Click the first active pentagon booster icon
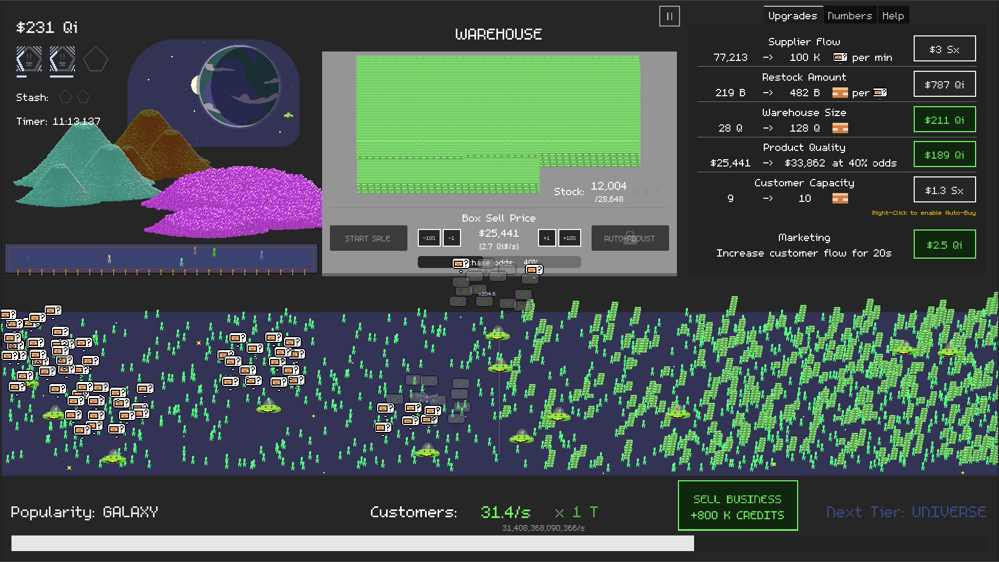Screen dimensions: 999x562 pyautogui.click(x=29, y=59)
